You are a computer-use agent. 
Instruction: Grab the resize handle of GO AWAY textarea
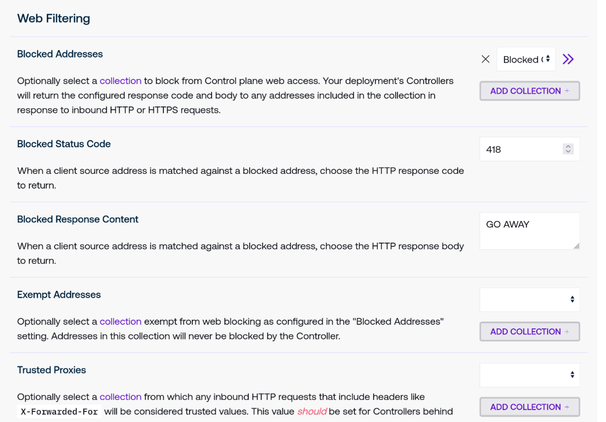tap(577, 246)
